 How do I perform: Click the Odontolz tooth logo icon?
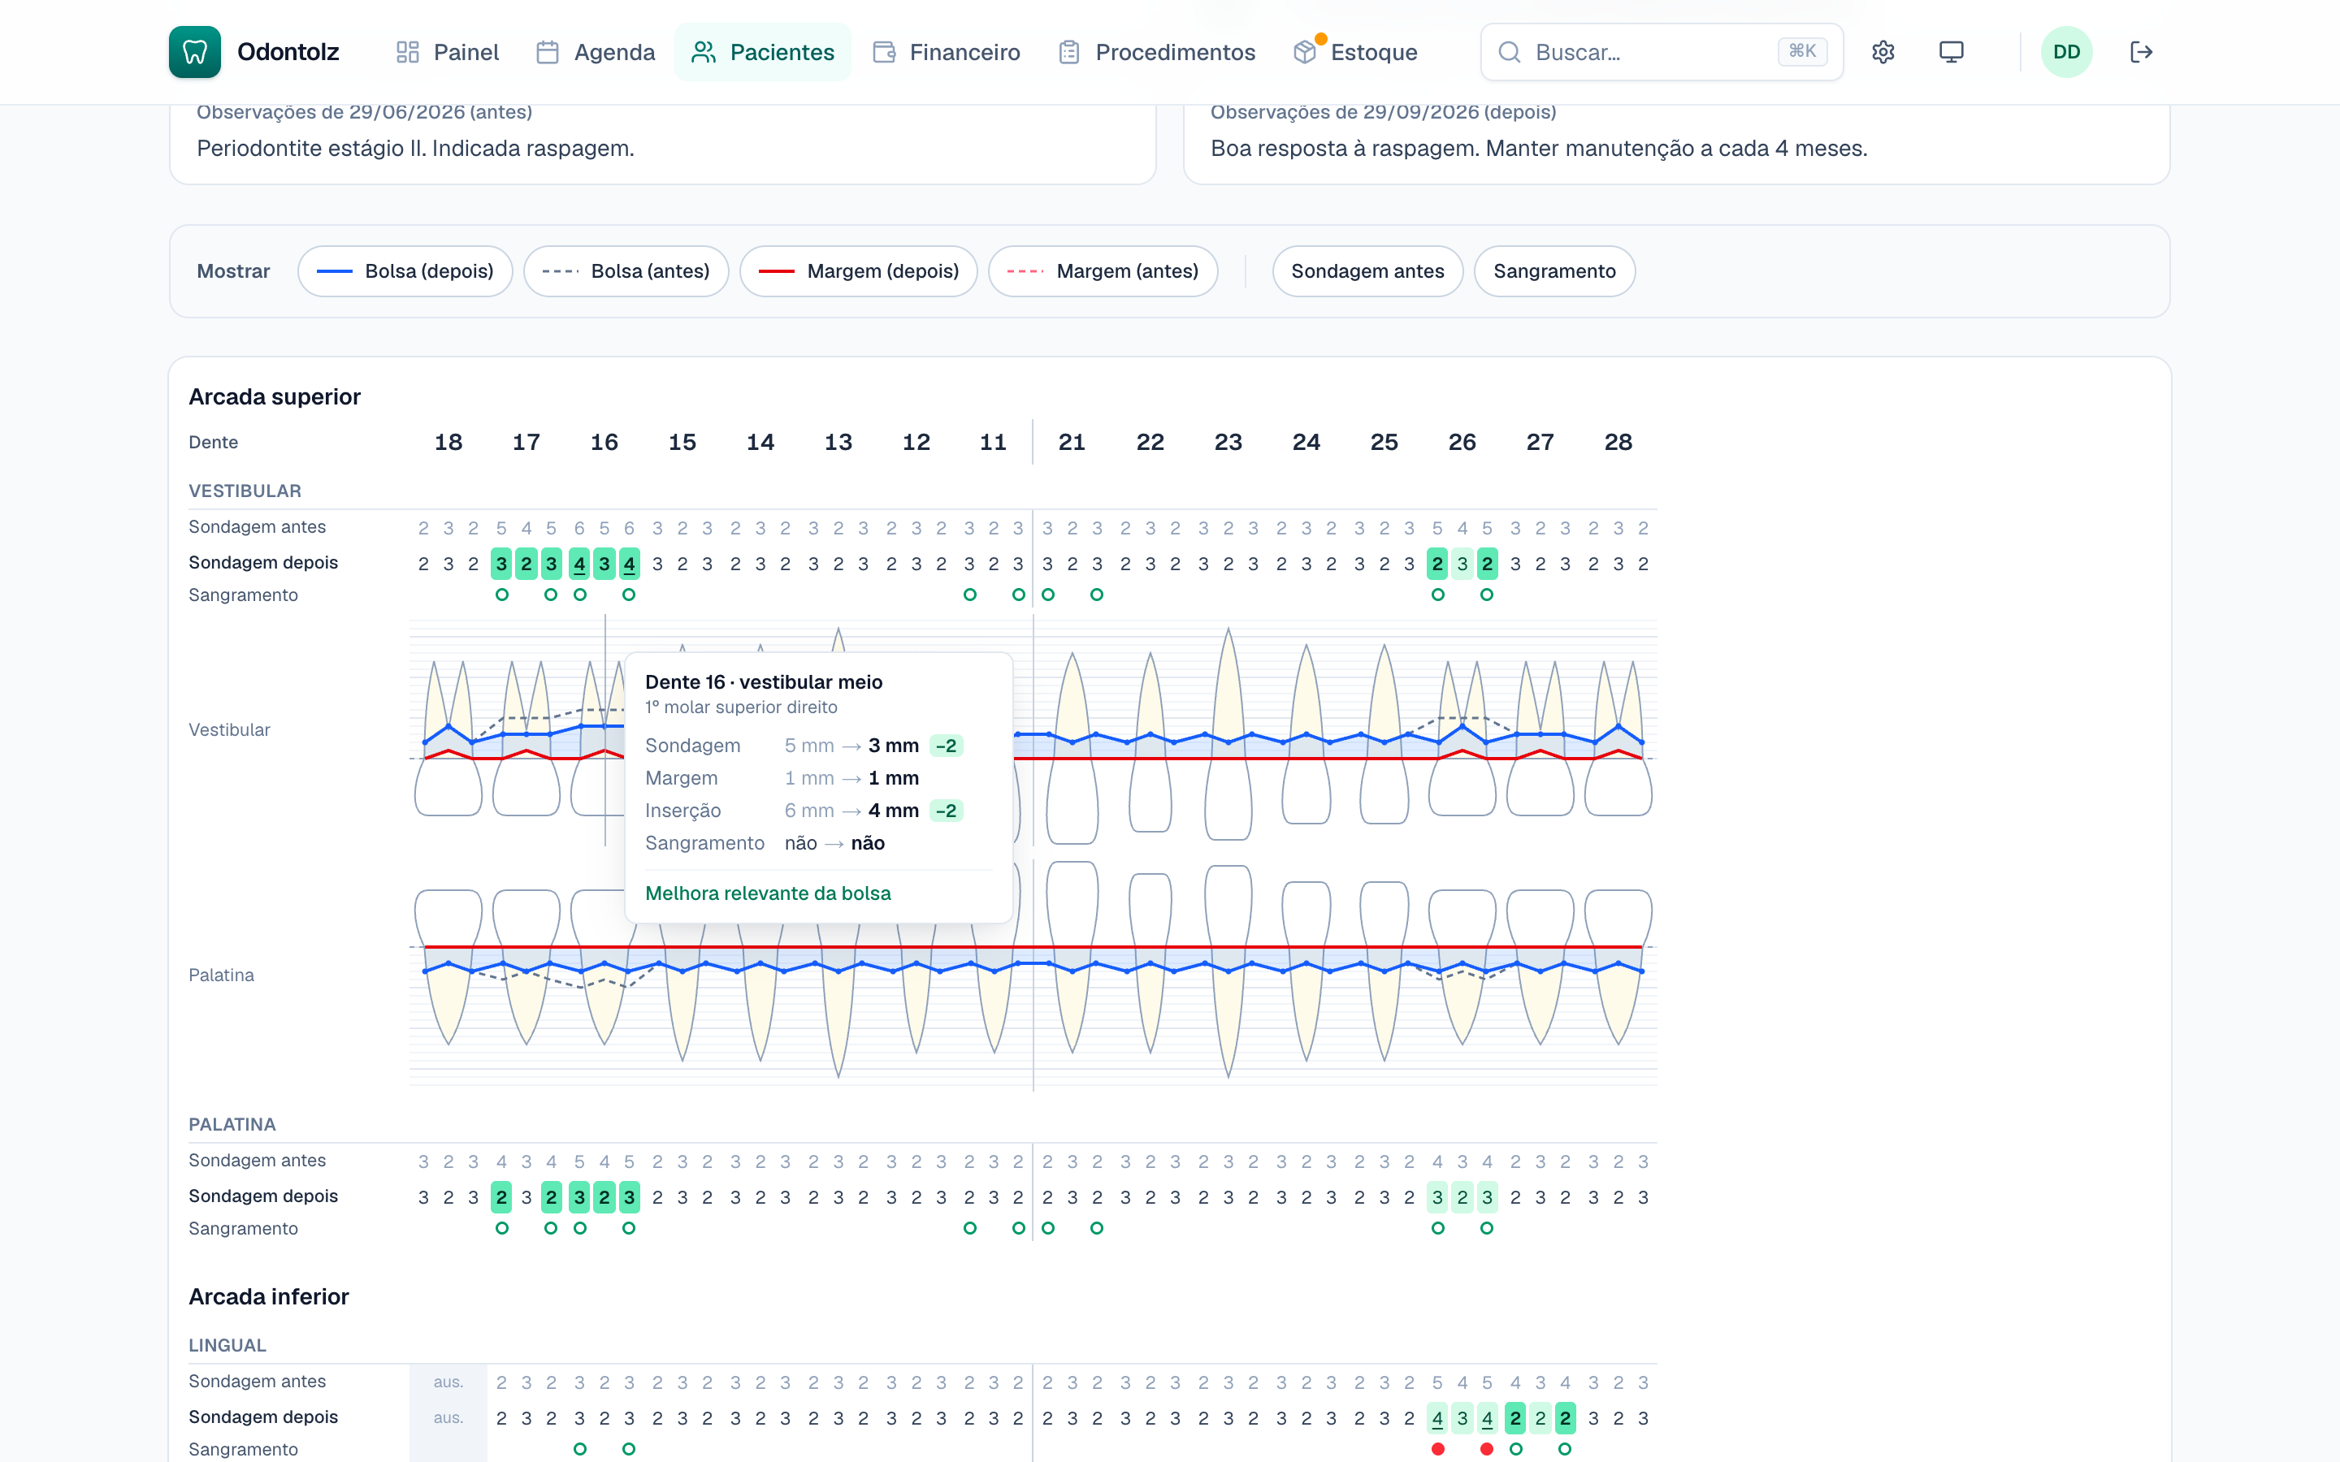[x=194, y=51]
